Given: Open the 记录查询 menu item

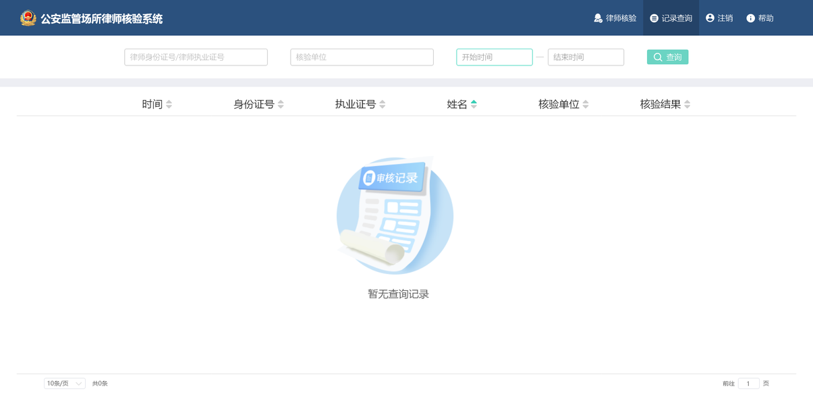Looking at the screenshot, I should [671, 18].
